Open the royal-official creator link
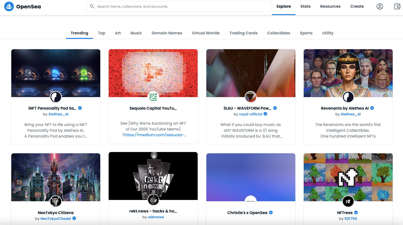This screenshot has height=225, width=403. pyautogui.click(x=251, y=114)
